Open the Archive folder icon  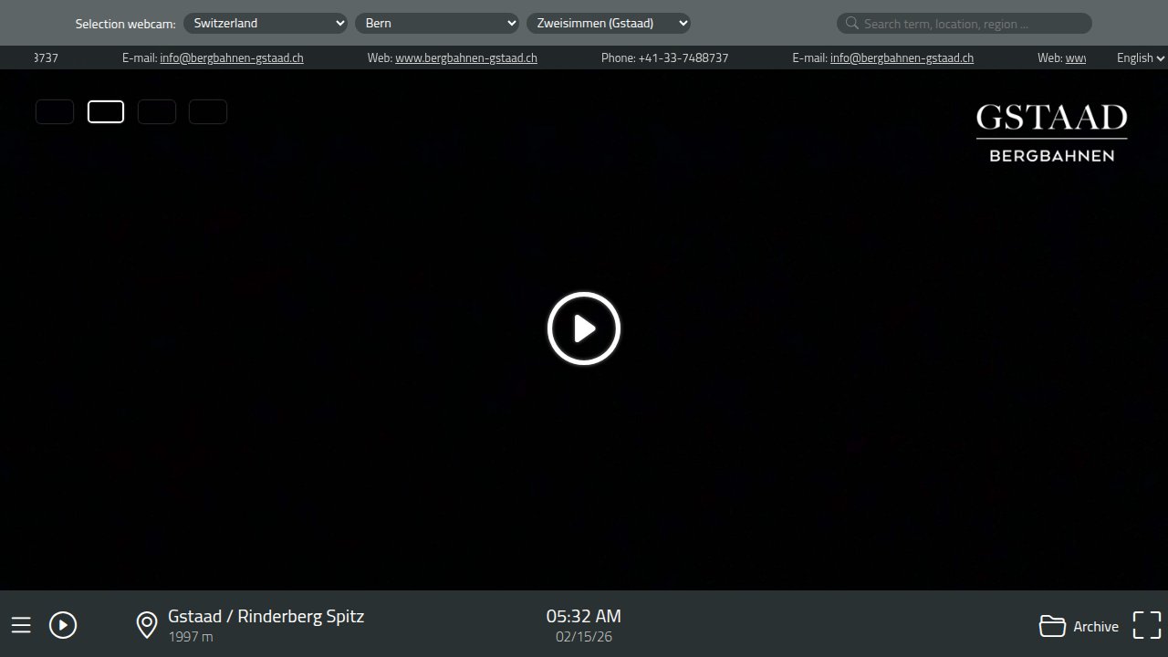click(x=1052, y=626)
